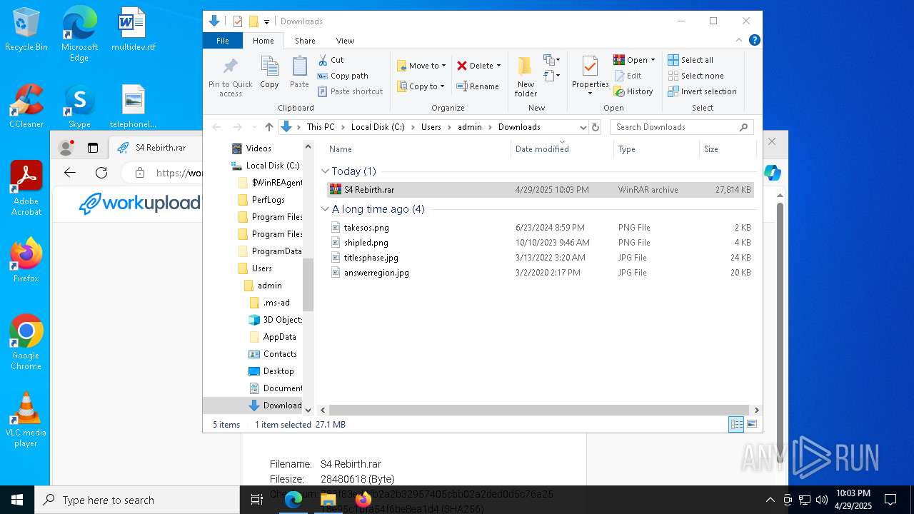Open address bar history dropdown

click(x=583, y=127)
